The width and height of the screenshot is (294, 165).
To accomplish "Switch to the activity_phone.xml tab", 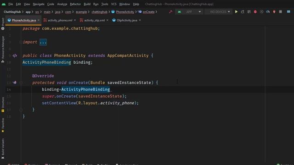I will (x=60, y=20).
